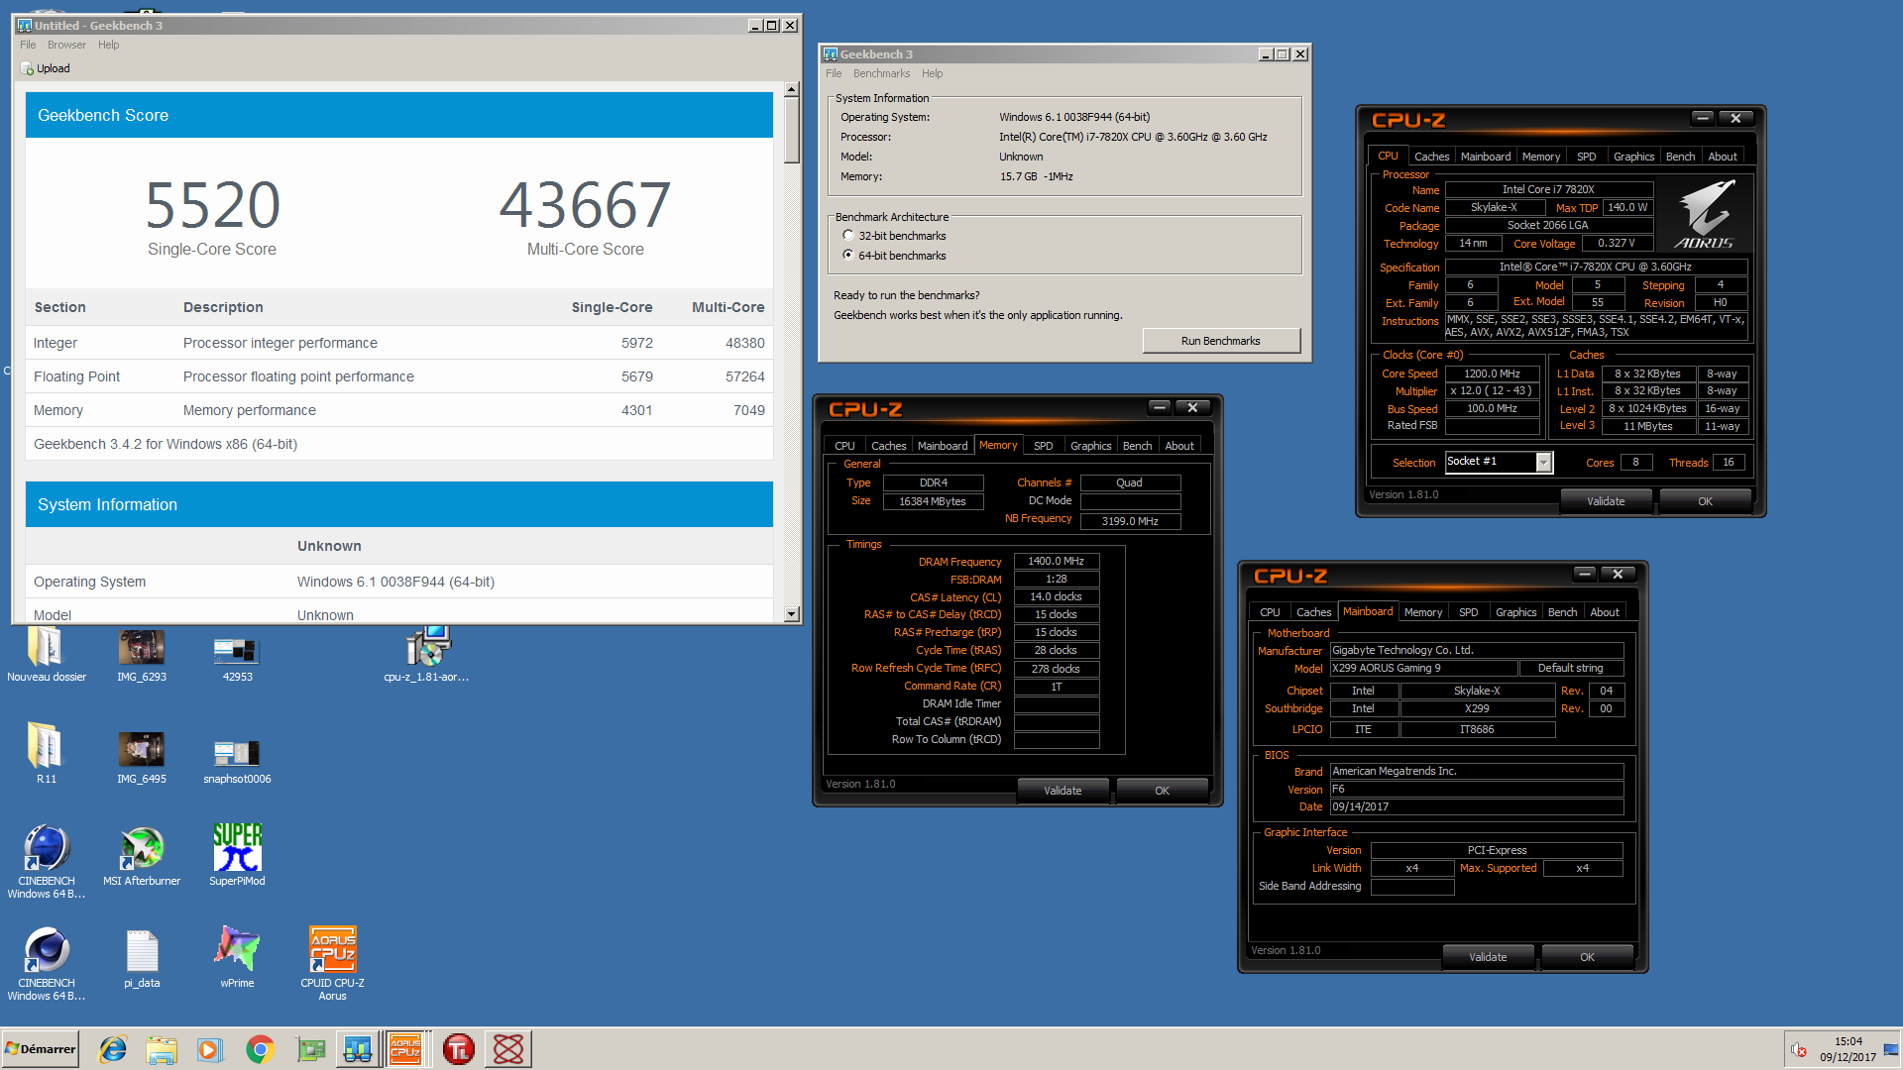Click the Geekbench results scrollbar thumb

coord(791,131)
